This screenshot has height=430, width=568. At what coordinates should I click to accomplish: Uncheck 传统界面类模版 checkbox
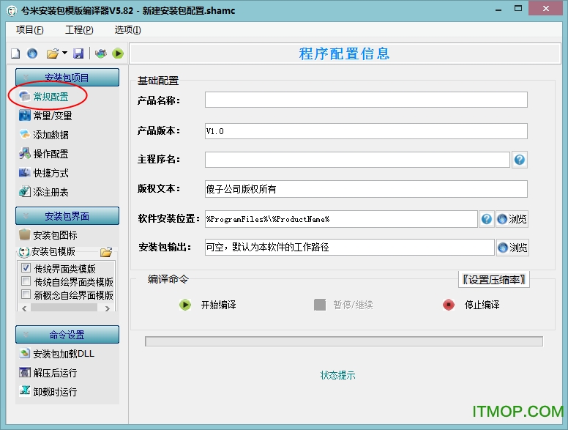pyautogui.click(x=26, y=269)
